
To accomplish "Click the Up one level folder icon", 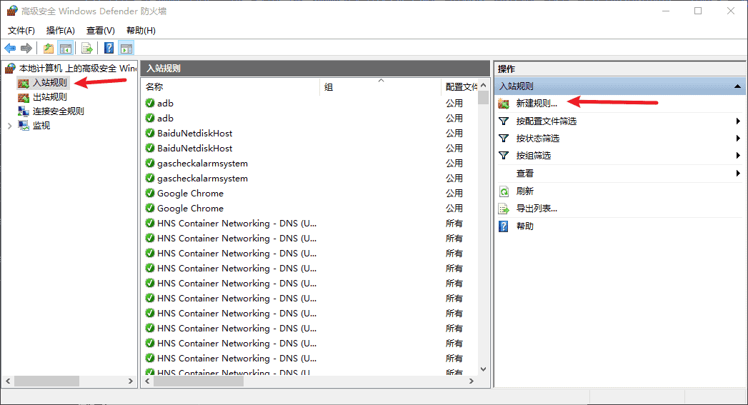I will tap(48, 48).
